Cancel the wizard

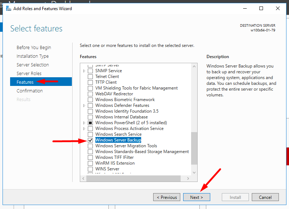[265, 197]
